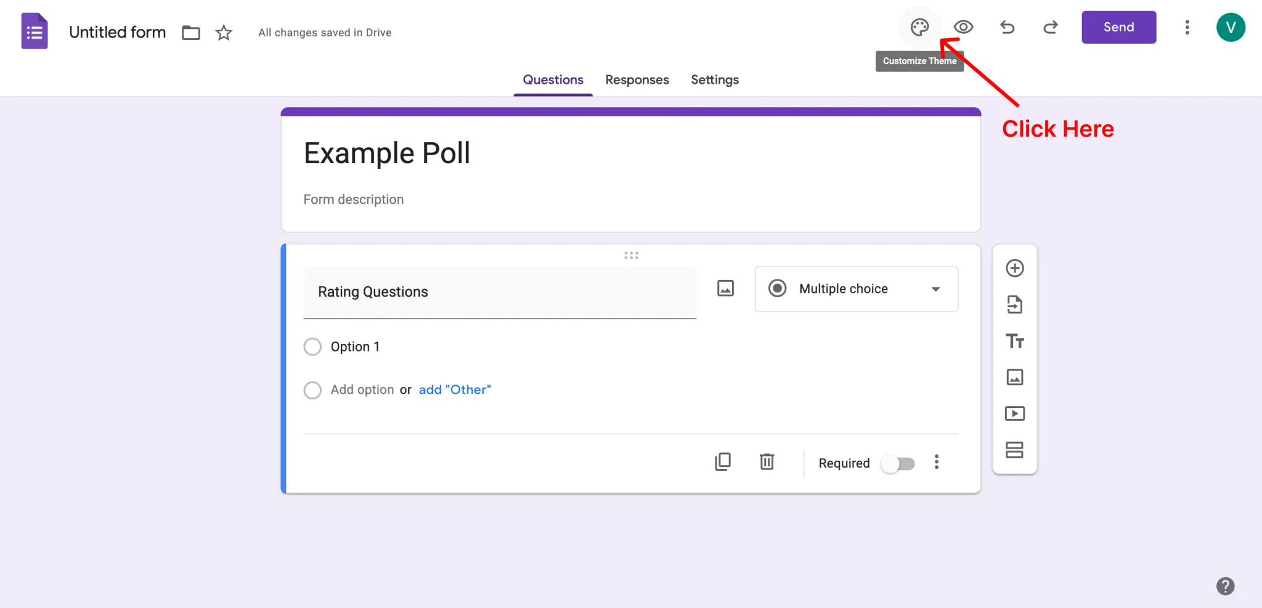The image size is (1262, 608).
Task: Open the question's more options menu
Action: (936, 462)
